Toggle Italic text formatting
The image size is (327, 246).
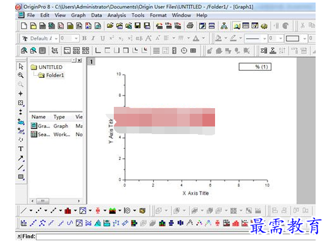[x=93, y=39]
